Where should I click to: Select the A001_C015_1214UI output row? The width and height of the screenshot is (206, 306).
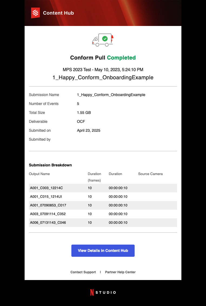[103, 197]
